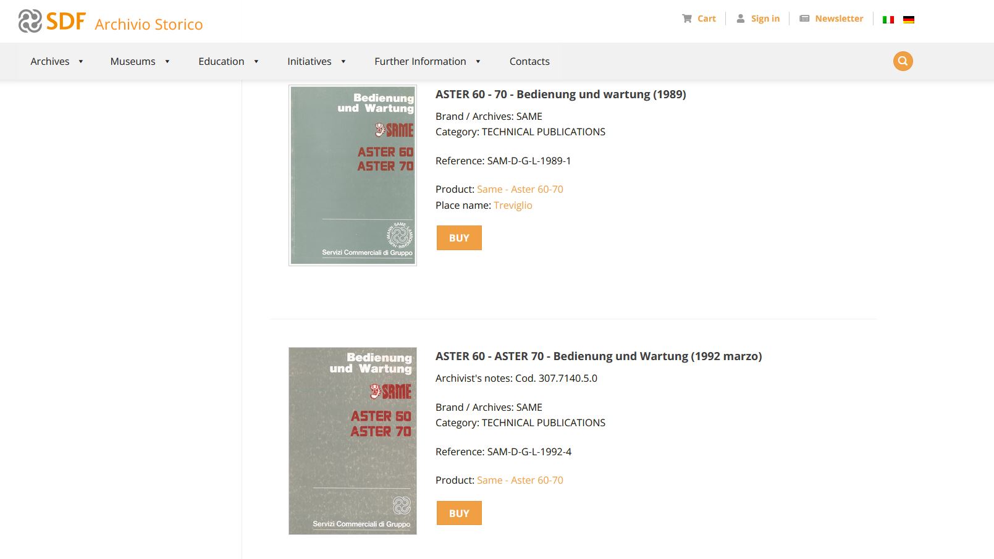The width and height of the screenshot is (994, 559).
Task: Click the Sign in user icon link
Action: (758, 19)
